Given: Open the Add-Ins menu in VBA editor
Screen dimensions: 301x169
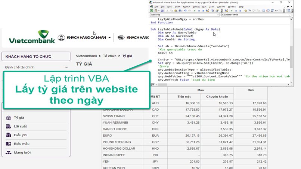Looking at the screenshot, I should (x=221, y=7).
